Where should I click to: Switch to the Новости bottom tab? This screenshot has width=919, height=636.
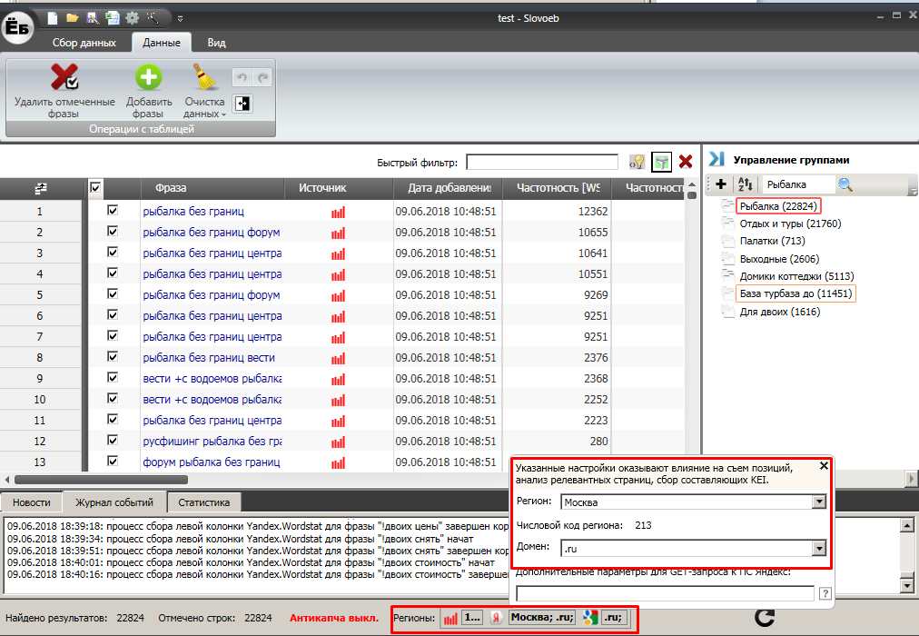pyautogui.click(x=31, y=502)
